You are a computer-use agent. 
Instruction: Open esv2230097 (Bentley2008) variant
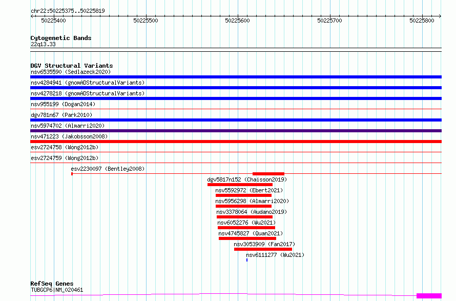click(x=108, y=169)
